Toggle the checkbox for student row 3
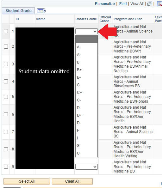The width and height of the screenshot is (162, 188). (x=6, y=64)
